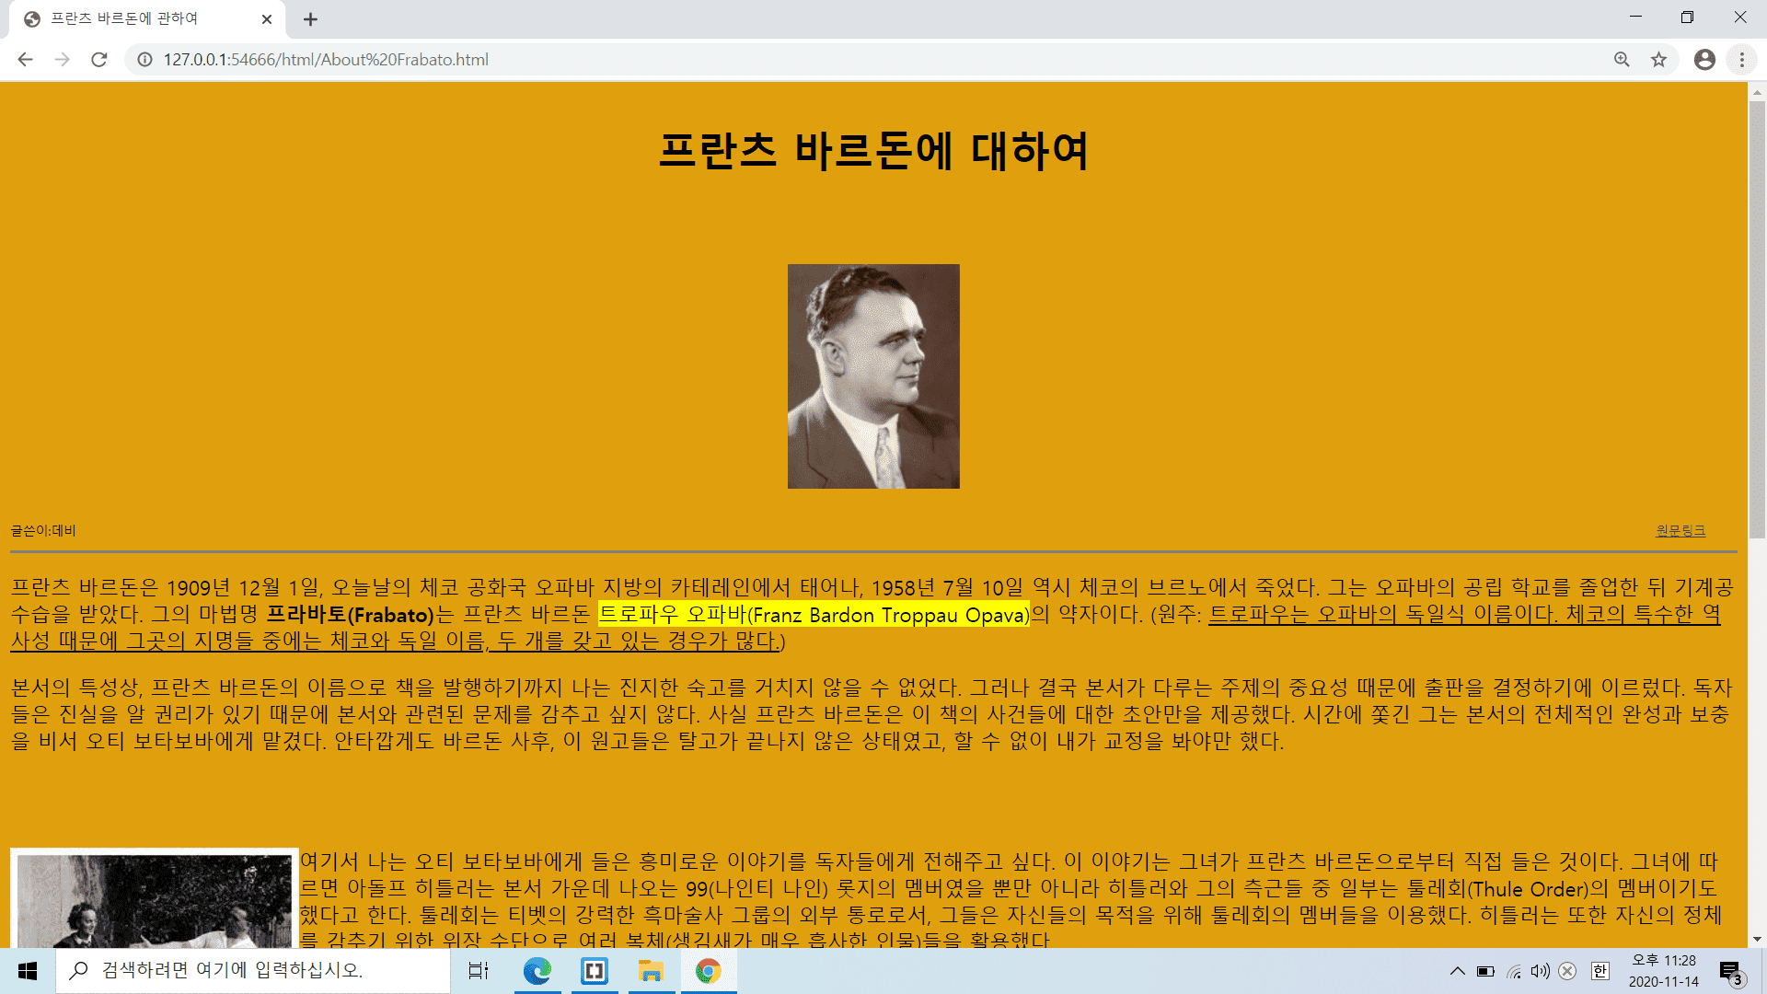Click the forward navigation arrow
1767x994 pixels.
[x=62, y=59]
